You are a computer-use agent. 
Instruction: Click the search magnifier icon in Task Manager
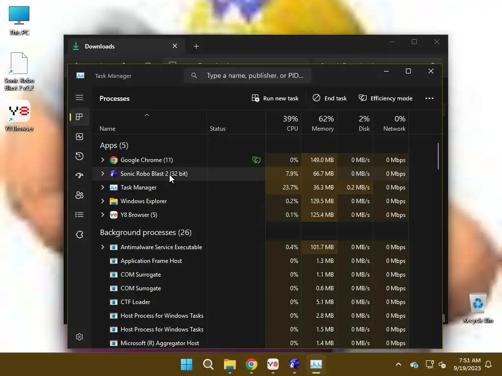tap(194, 75)
